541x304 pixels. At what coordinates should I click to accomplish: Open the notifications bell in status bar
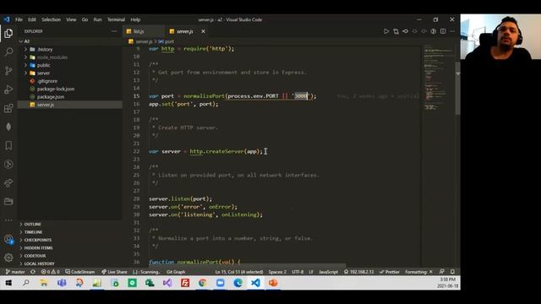(x=452, y=272)
